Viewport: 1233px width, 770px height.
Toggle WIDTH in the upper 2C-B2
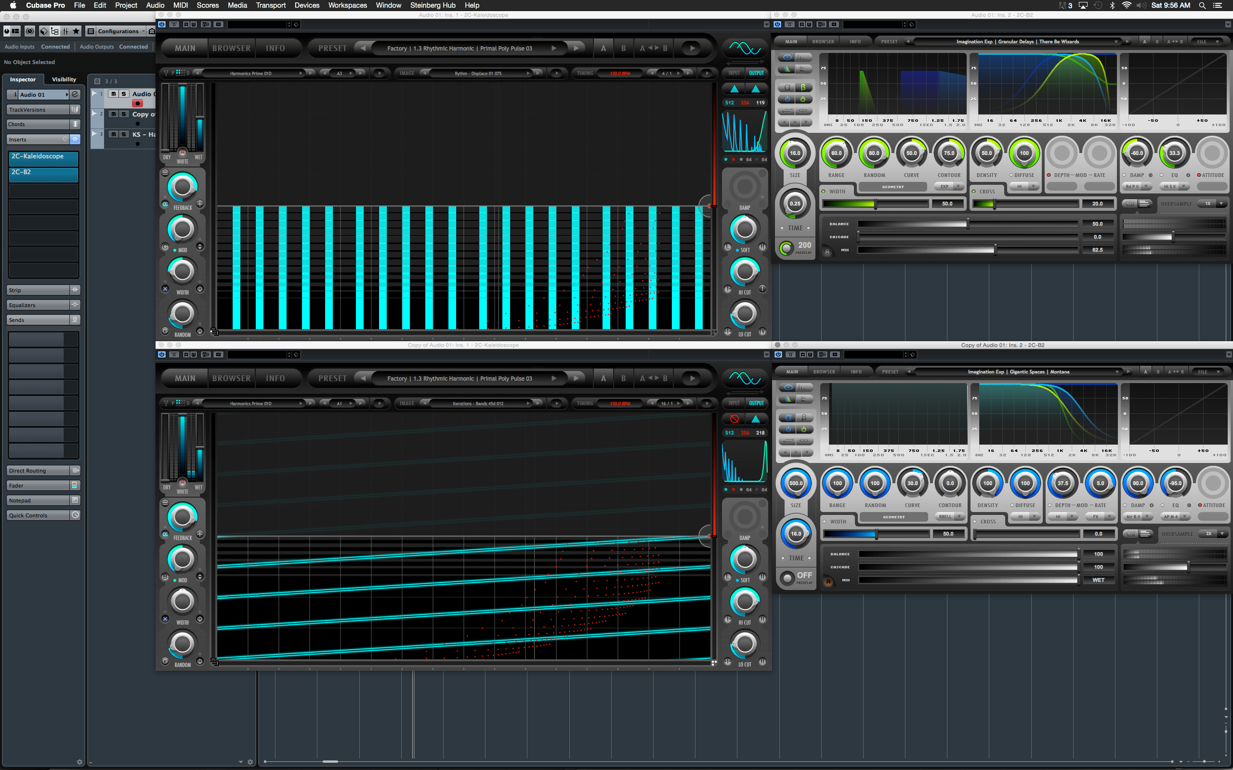point(823,192)
